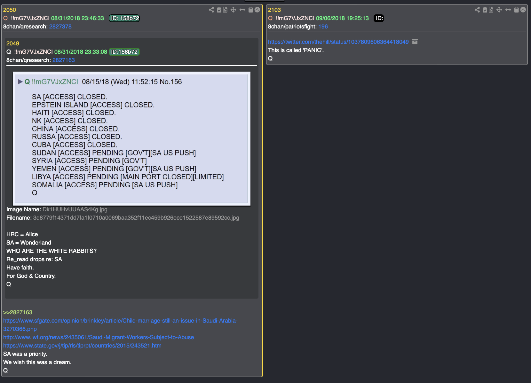This screenshot has width=531, height=383.
Task: Click the four-way move arrows on post 2050
Action: click(234, 10)
